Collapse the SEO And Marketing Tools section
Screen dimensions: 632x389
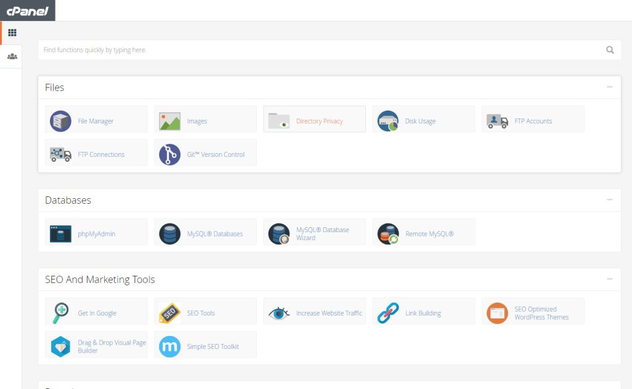[x=609, y=279]
